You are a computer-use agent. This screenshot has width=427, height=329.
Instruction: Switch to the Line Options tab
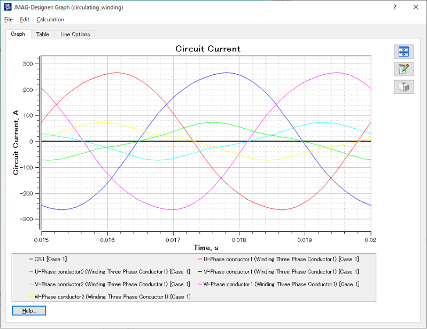click(75, 34)
